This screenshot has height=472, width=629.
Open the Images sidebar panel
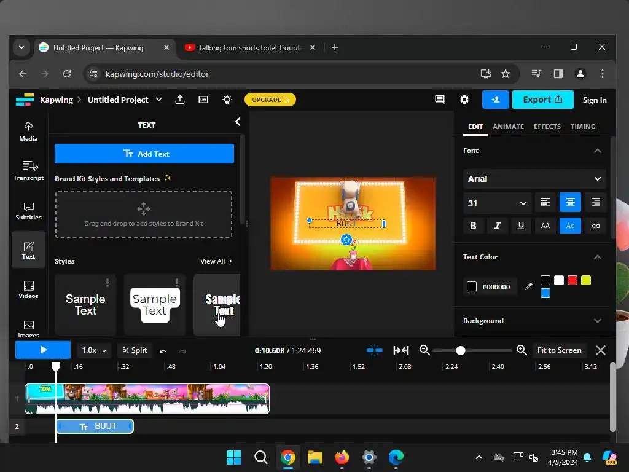[28, 328]
